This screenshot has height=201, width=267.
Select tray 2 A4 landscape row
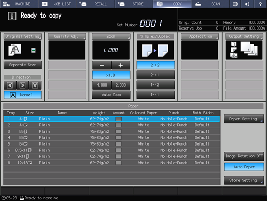coord(112,125)
